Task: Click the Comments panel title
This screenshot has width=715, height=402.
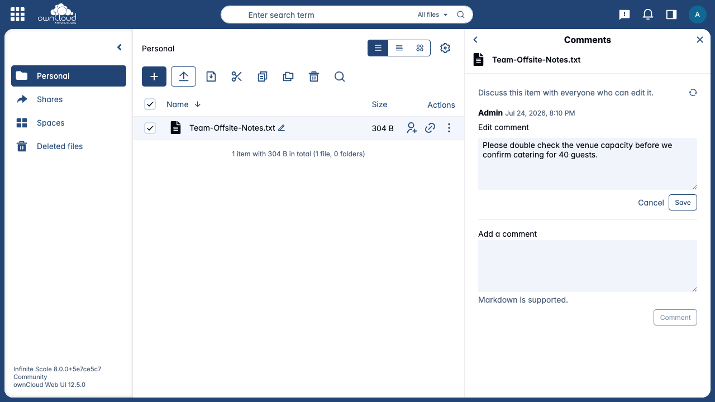Action: click(x=588, y=40)
